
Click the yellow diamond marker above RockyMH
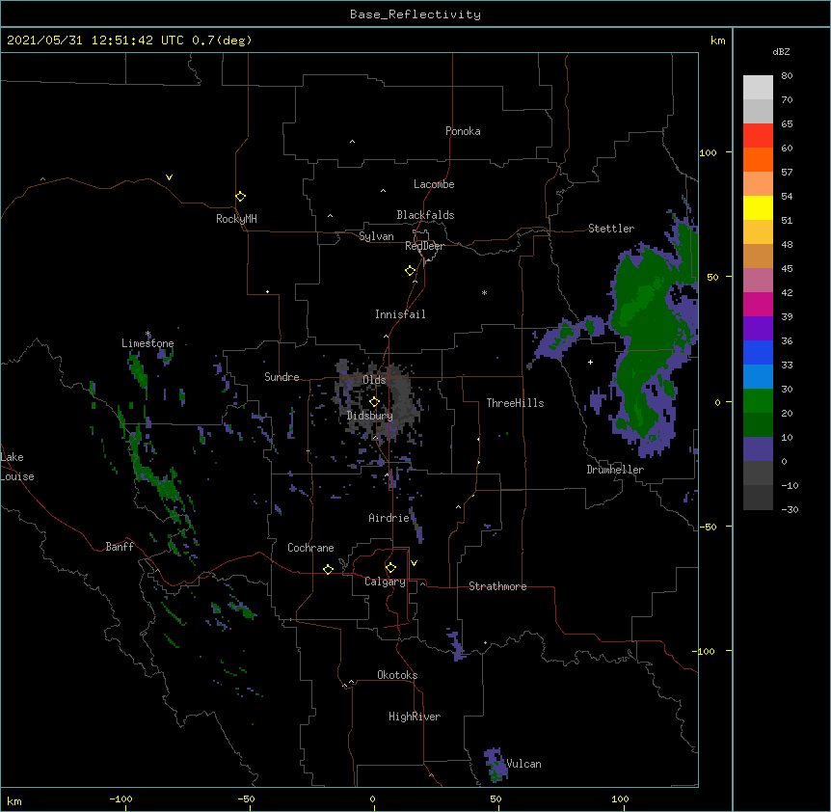241,197
